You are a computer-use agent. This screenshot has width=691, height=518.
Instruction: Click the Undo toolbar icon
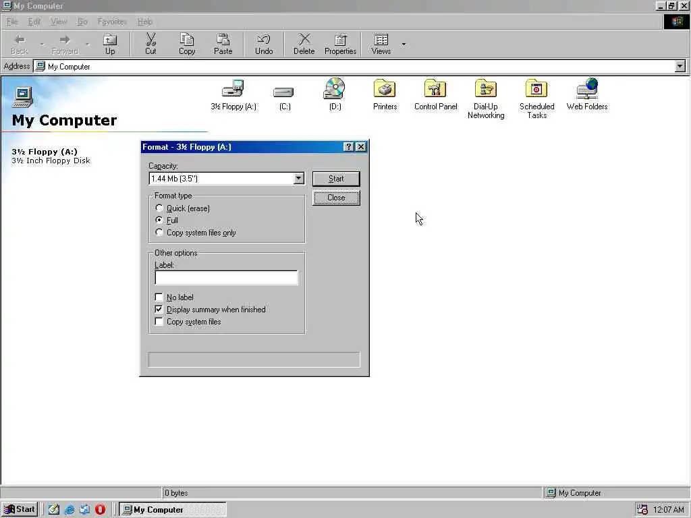pos(264,45)
